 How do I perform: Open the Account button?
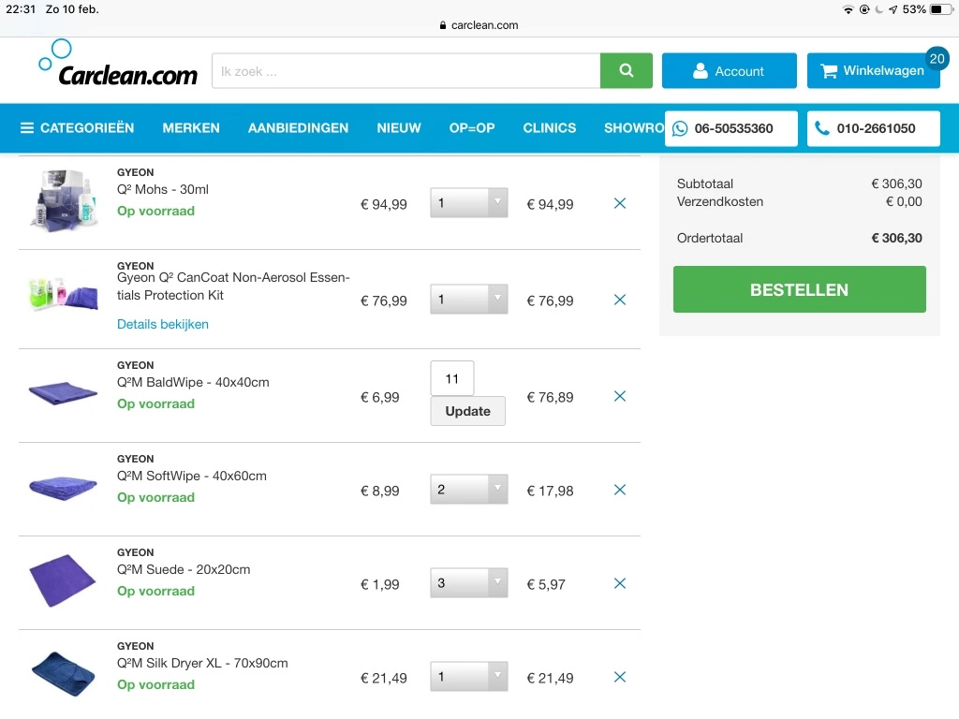coord(729,71)
